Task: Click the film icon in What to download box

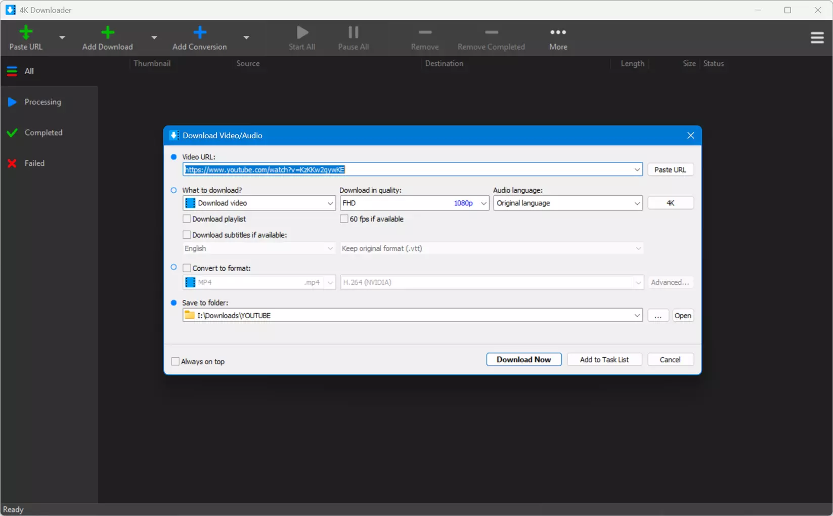Action: click(190, 203)
